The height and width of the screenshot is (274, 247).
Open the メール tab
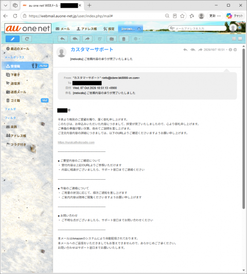coord(63,29)
